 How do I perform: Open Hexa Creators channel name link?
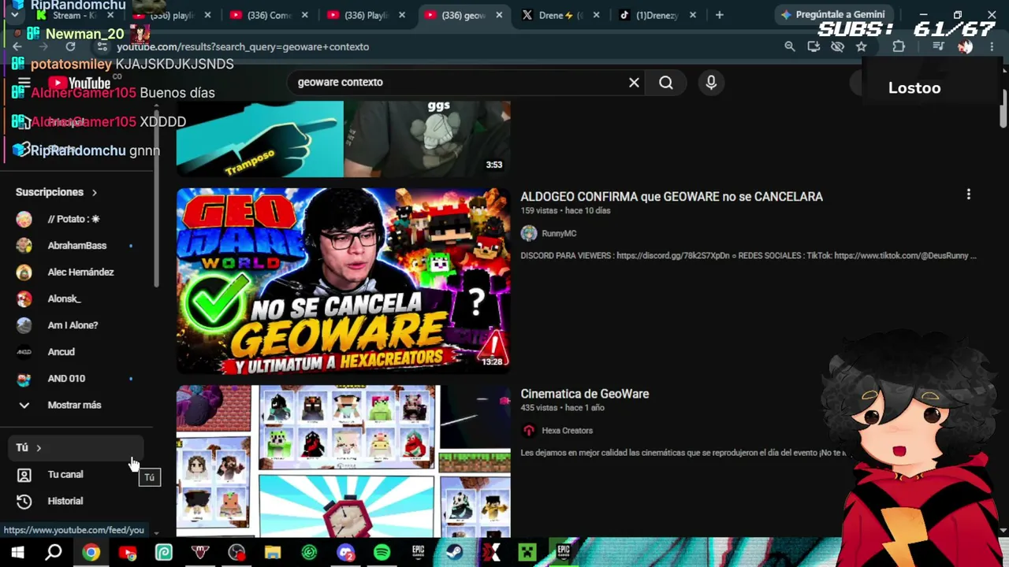point(568,430)
